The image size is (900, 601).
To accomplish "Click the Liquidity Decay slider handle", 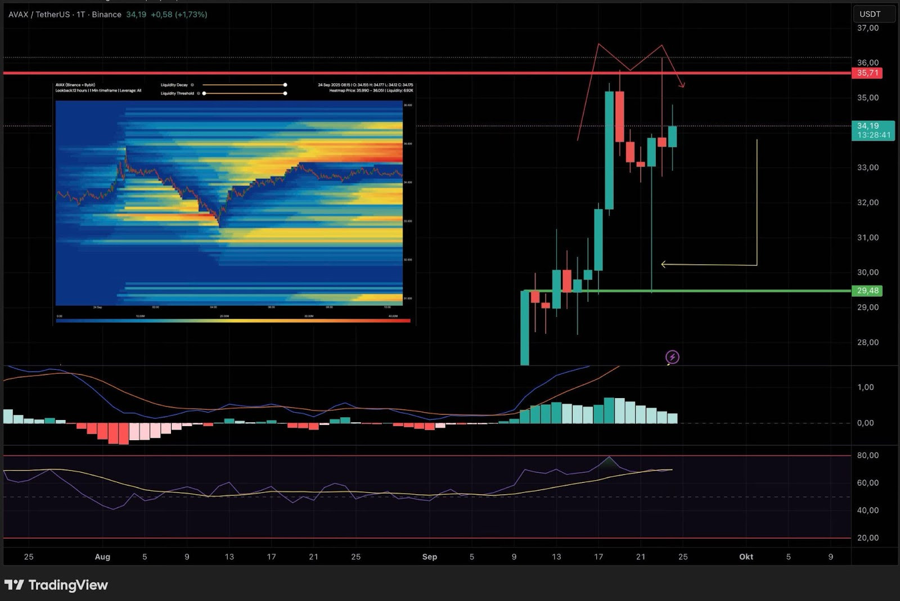I will point(285,85).
